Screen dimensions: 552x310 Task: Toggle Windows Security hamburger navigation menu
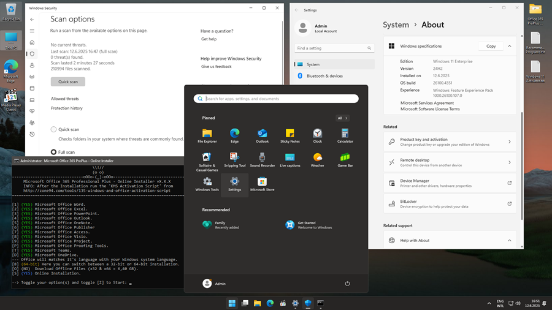pyautogui.click(x=32, y=31)
